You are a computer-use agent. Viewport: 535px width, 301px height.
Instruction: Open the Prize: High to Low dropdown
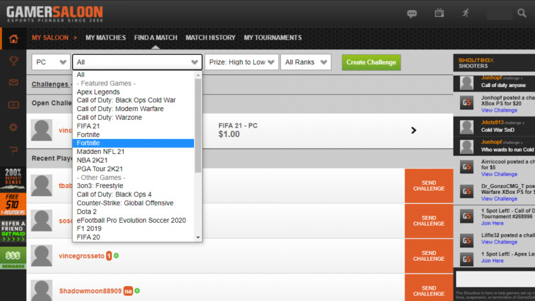[241, 62]
